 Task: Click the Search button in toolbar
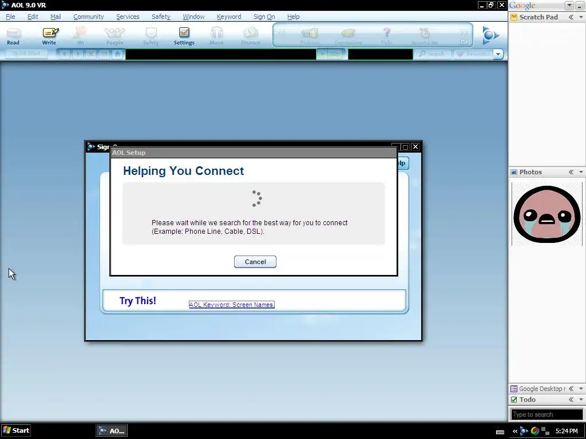(433, 54)
